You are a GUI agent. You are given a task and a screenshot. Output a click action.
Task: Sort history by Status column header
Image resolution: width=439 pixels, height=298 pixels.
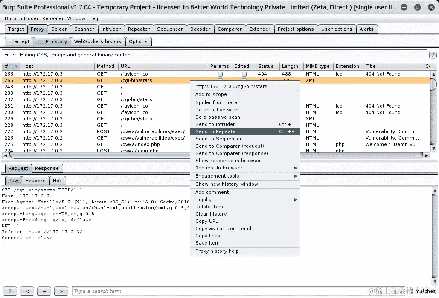[267, 66]
